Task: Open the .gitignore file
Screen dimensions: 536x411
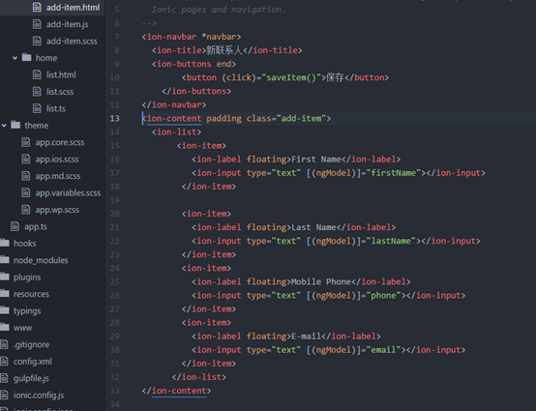Action: coord(32,344)
